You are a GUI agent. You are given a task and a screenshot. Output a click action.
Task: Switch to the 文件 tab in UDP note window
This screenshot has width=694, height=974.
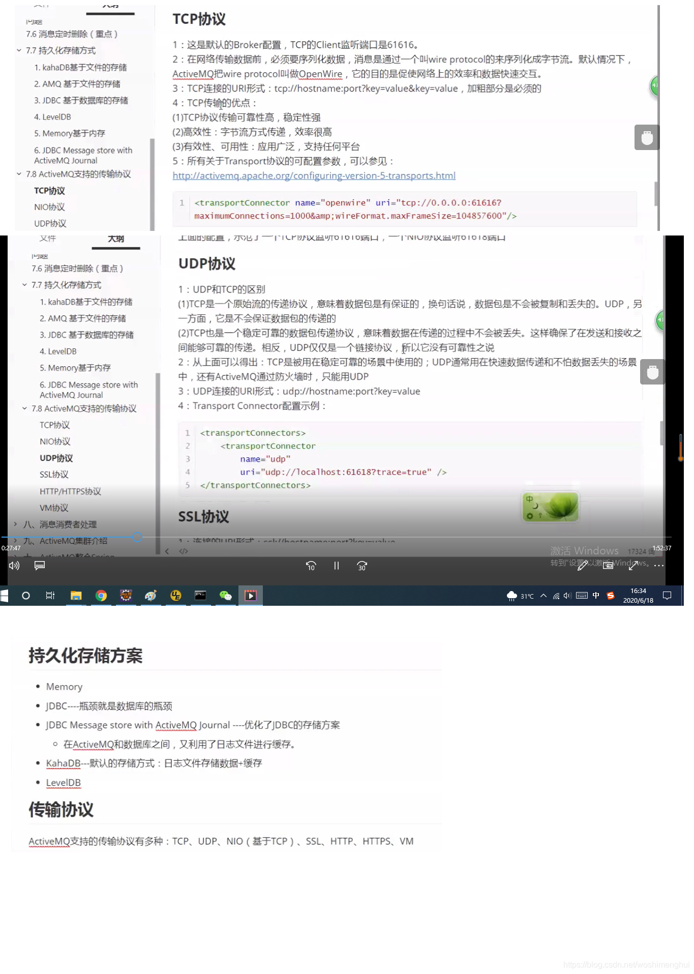48,239
